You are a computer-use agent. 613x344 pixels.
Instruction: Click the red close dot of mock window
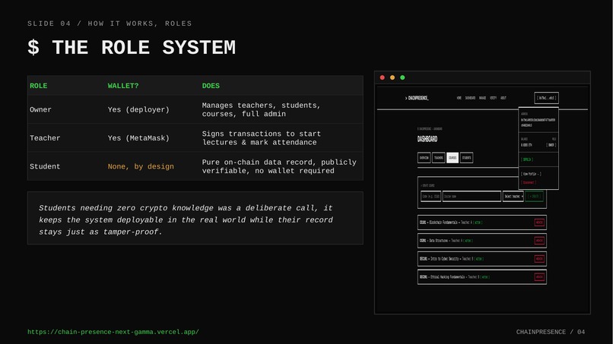pyautogui.click(x=383, y=77)
